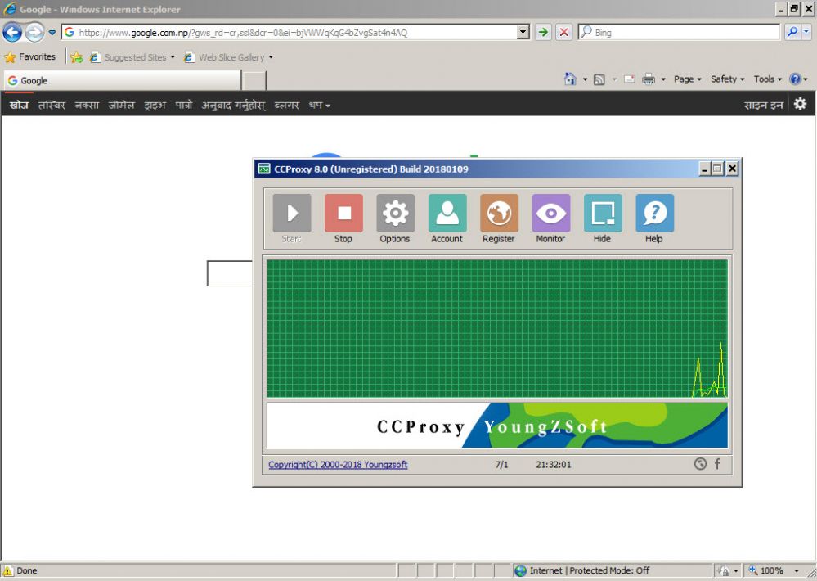
Task: Open the Page menu
Action: click(687, 79)
